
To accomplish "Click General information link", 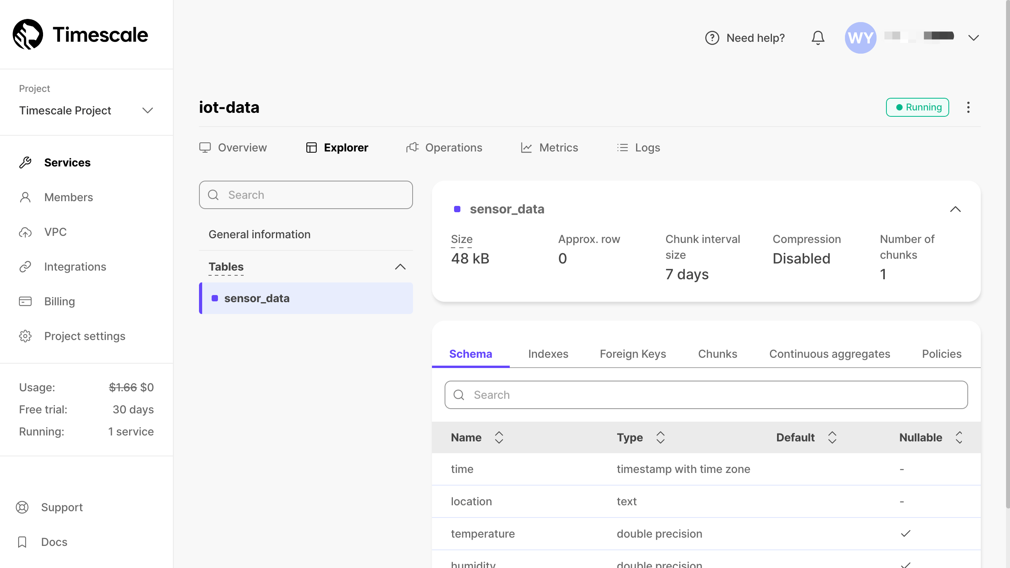I will 259,234.
